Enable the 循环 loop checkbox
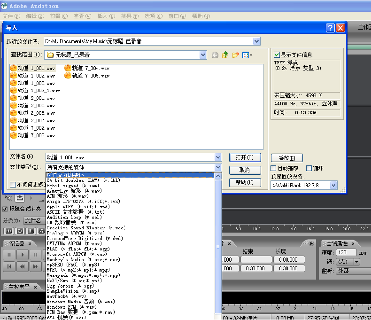Viewport: 371px width, 320px height. 309,168
